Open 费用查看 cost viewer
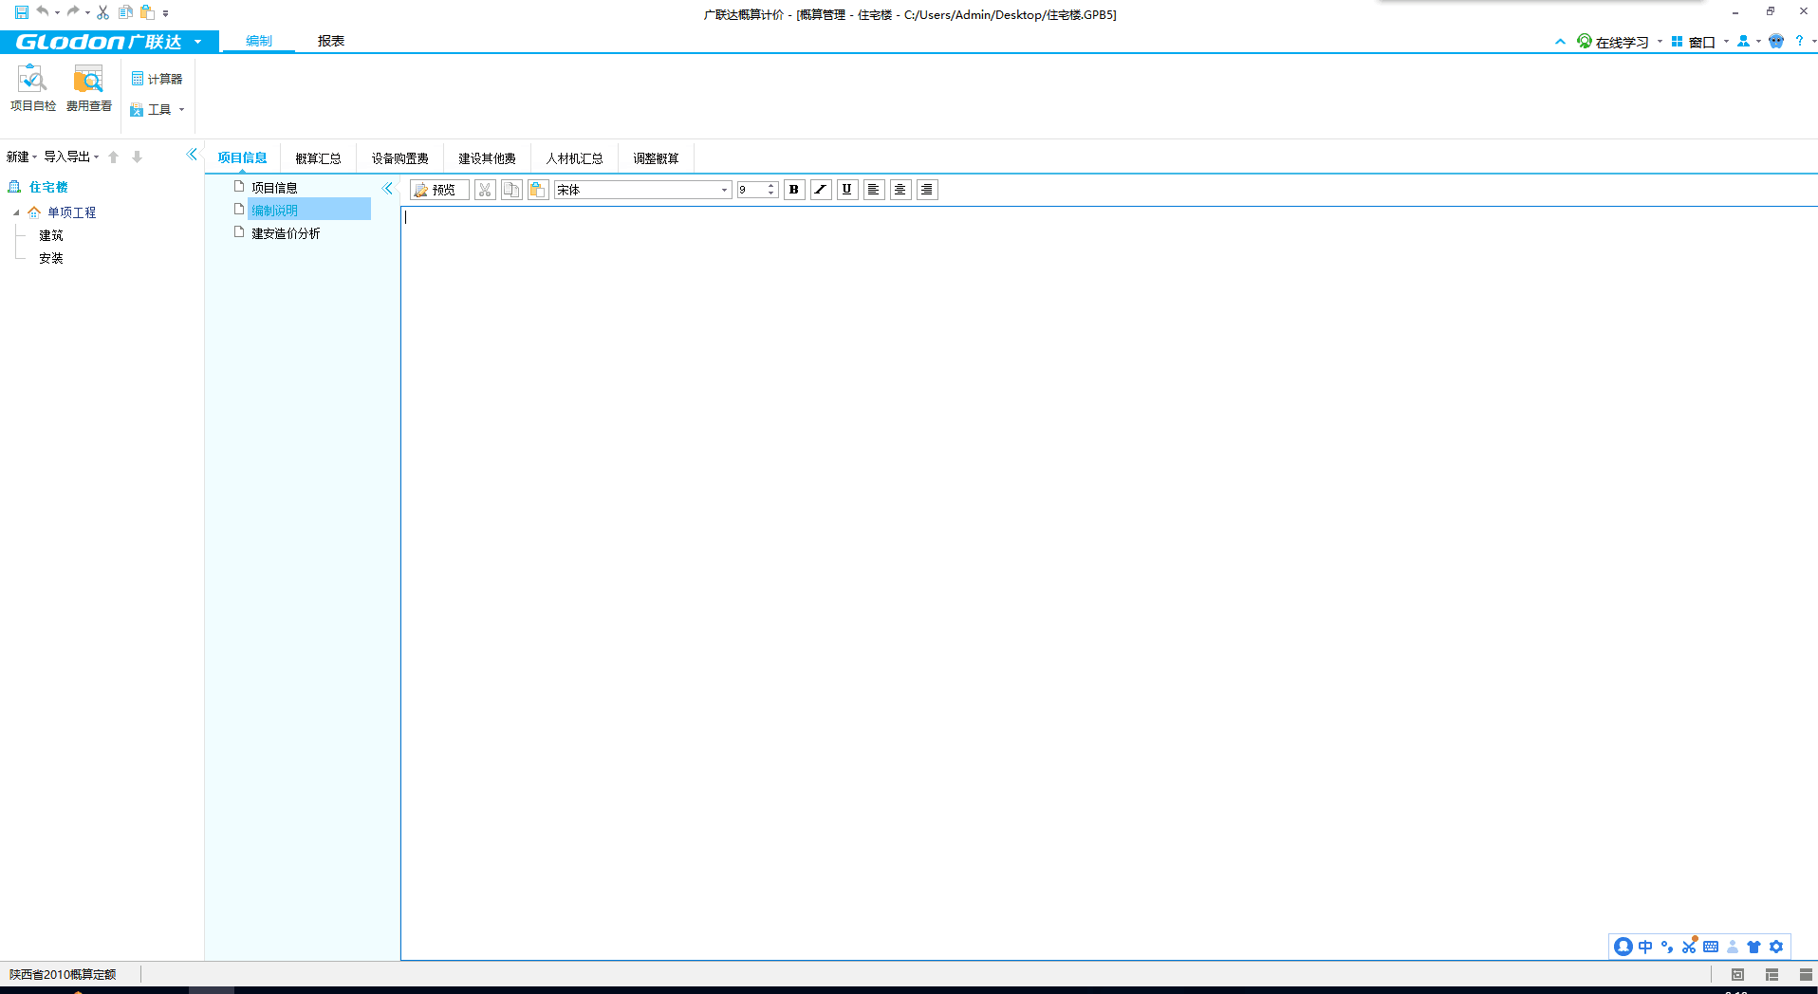 coord(88,88)
